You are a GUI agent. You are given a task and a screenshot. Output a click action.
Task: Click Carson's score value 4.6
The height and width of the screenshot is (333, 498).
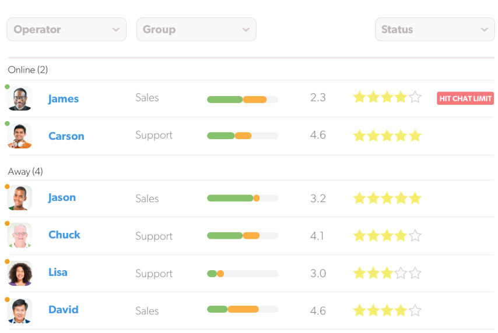318,135
